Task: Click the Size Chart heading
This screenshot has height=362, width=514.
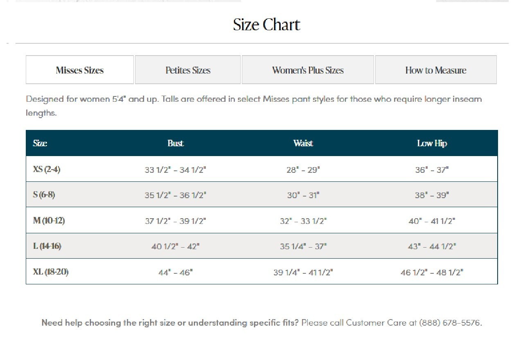Action: (x=266, y=25)
